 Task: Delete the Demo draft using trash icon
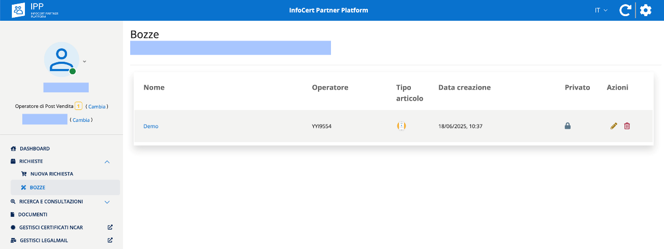coord(627,126)
